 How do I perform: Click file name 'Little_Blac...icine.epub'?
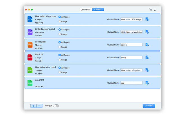[45, 29]
